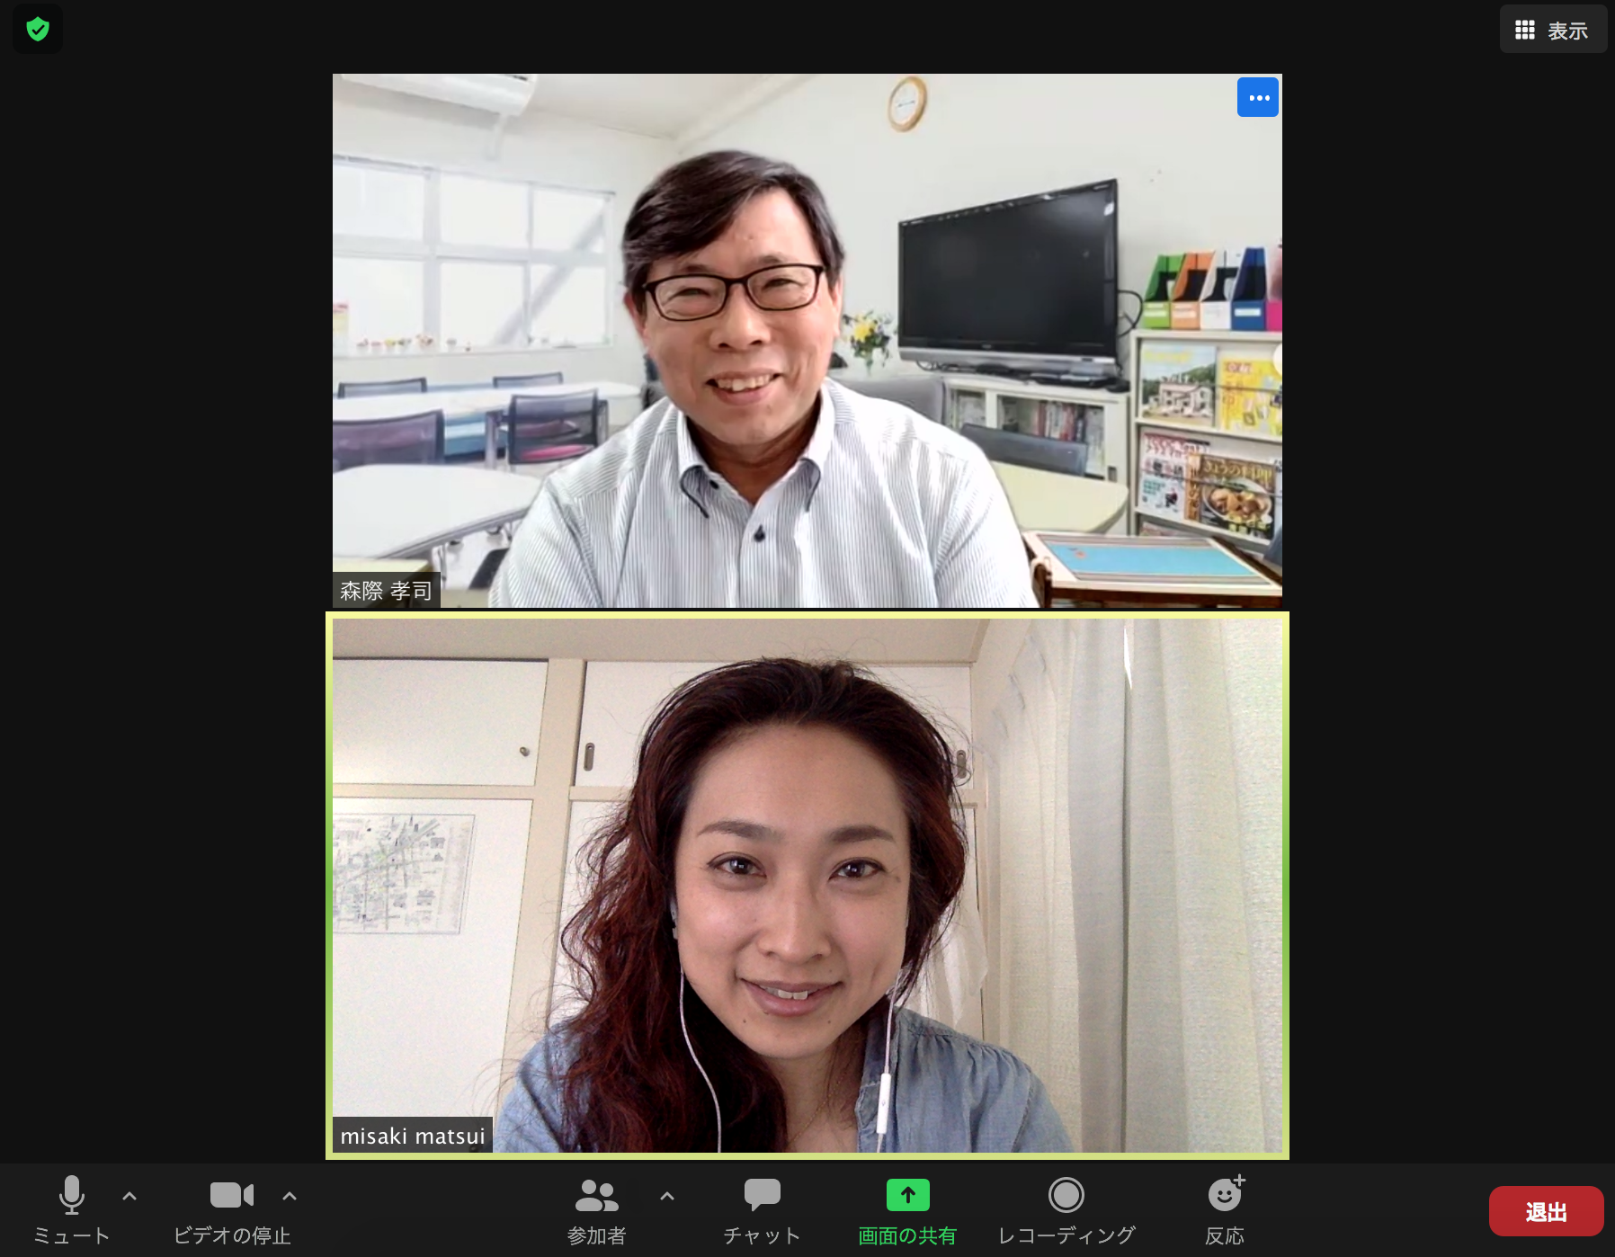Leave the meeting with 退出 button

pyautogui.click(x=1546, y=1211)
